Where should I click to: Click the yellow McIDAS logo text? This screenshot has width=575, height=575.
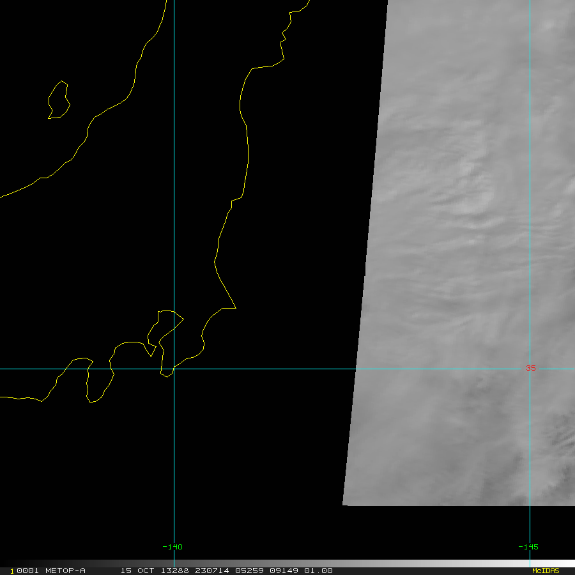pos(546,571)
